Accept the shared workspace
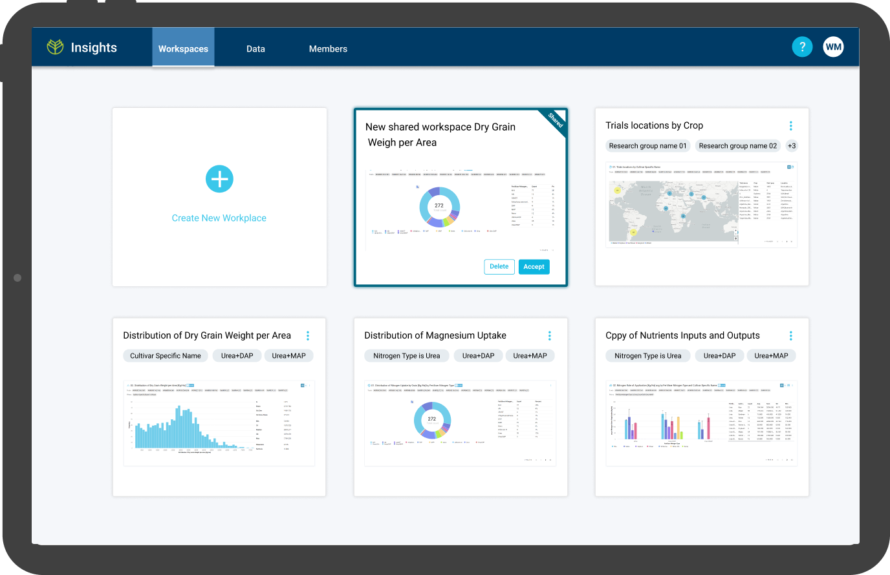The height and width of the screenshot is (575, 890). [534, 267]
